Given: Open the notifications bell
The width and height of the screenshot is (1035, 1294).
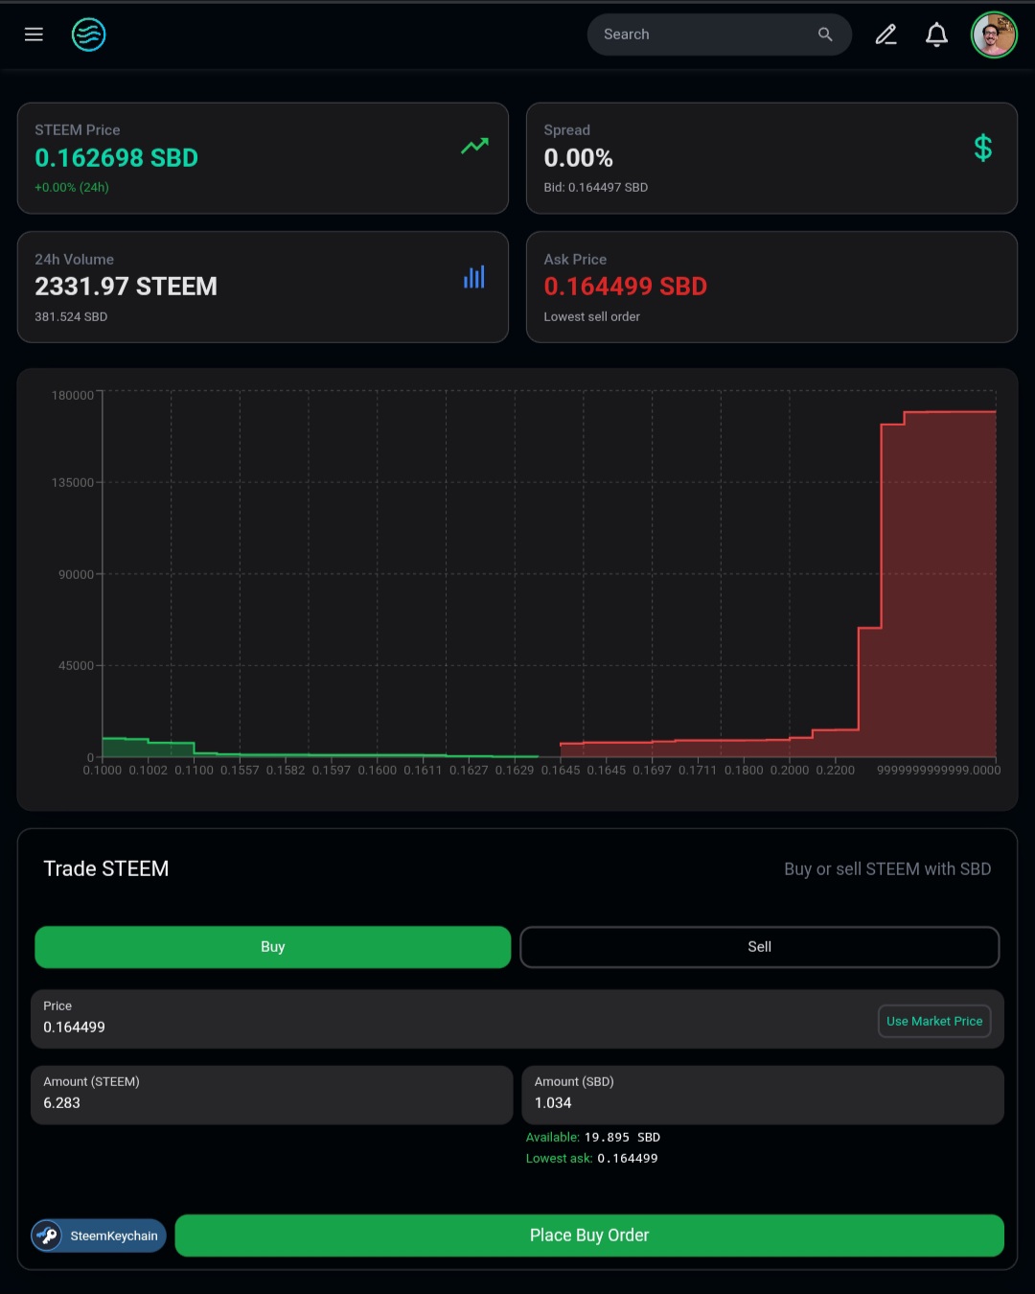Looking at the screenshot, I should tap(936, 35).
